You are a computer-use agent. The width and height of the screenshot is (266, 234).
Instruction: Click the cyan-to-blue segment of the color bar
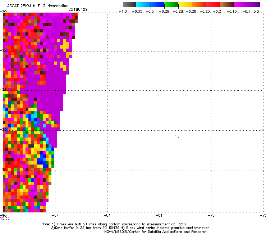pyautogui.click(x=150, y=4)
